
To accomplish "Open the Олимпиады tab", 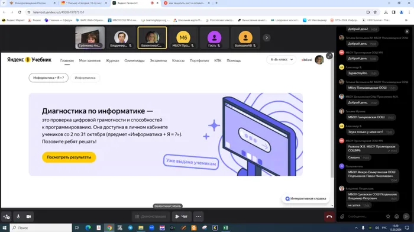I will 134,60.
